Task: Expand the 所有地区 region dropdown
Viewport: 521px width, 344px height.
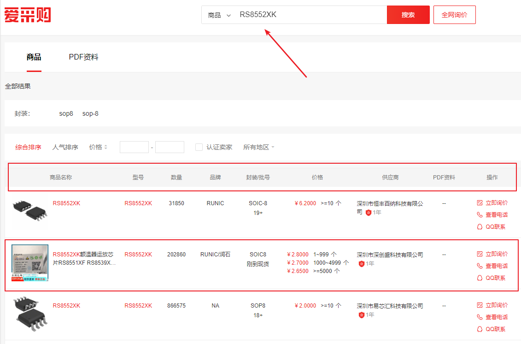Action: 259,147
